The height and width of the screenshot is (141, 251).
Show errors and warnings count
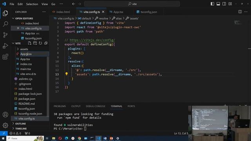[x=15, y=133]
